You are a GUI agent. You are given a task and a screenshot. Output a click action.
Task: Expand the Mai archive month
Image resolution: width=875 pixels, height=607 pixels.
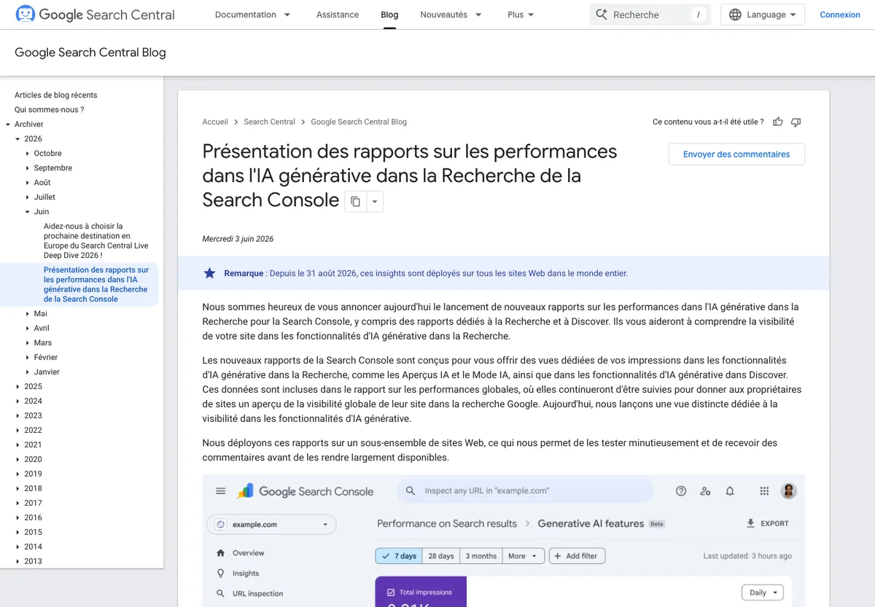point(27,313)
